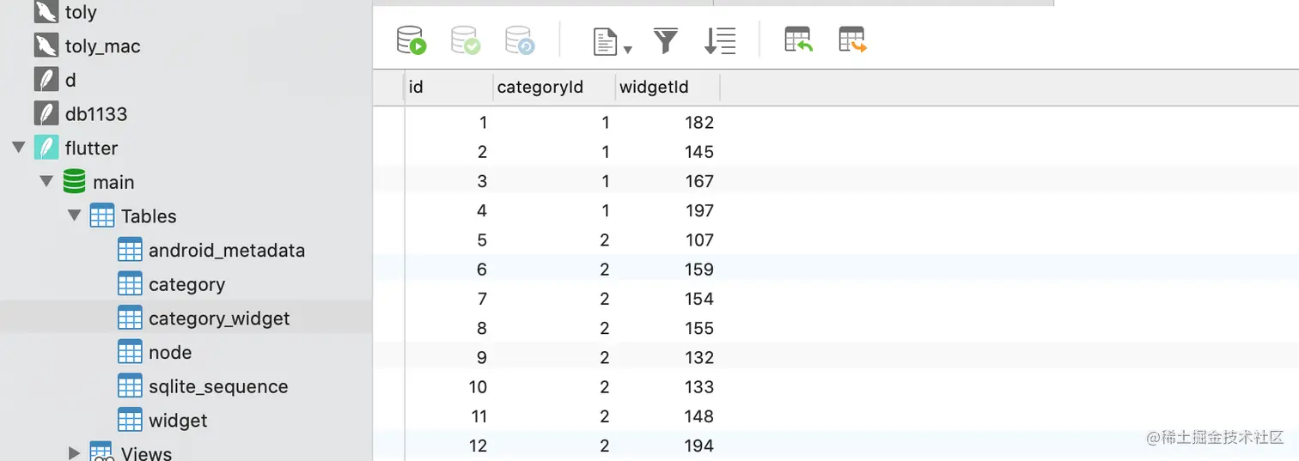The image size is (1299, 461).
Task: Open the category_widget table
Action: (x=219, y=318)
